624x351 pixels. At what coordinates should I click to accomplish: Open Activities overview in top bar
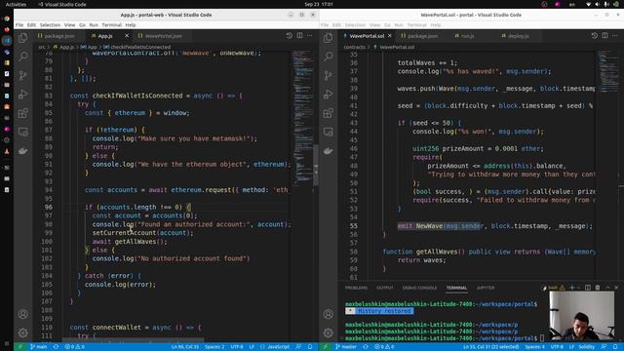(16, 4)
